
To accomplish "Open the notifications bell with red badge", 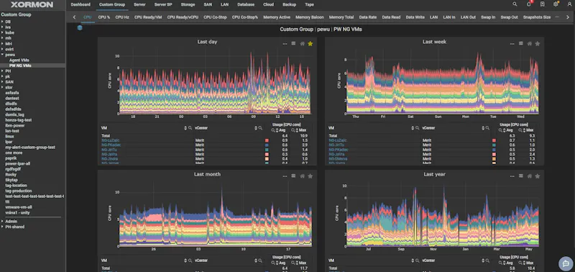I will [x=529, y=4].
